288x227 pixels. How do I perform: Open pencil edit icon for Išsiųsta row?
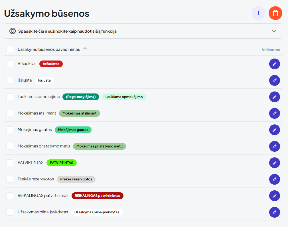[x=274, y=80]
